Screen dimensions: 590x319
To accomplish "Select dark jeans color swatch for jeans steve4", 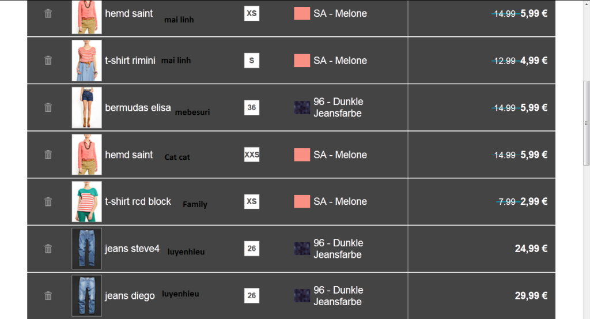I will 302,249.
